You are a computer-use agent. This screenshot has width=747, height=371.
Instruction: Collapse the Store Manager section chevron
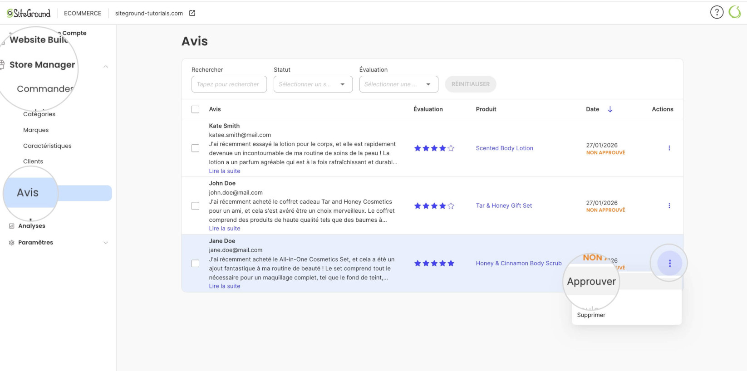pos(106,67)
